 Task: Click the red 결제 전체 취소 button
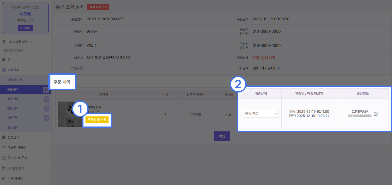point(98,7)
